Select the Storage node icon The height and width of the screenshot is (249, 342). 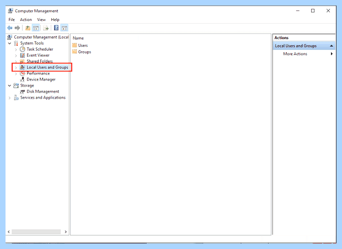click(x=16, y=85)
